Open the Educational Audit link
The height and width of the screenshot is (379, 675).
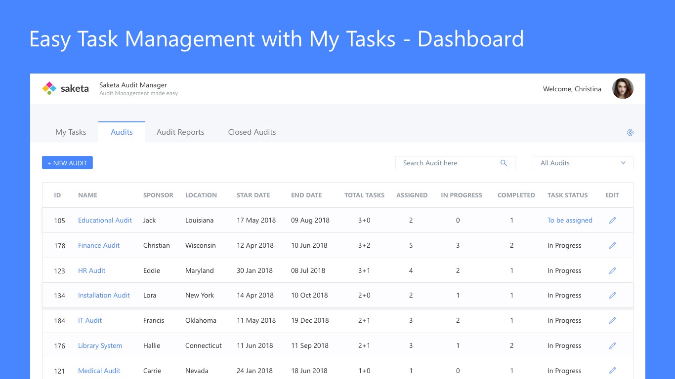pyautogui.click(x=105, y=220)
